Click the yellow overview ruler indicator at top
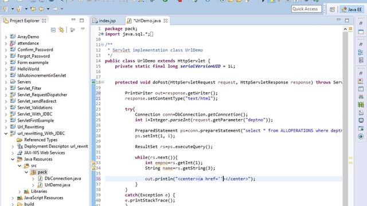Image resolution: width=367 pixels, height=206 pixels. coord(350,29)
